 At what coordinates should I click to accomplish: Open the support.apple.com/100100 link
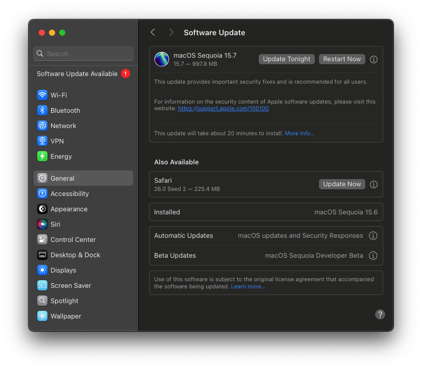(223, 108)
